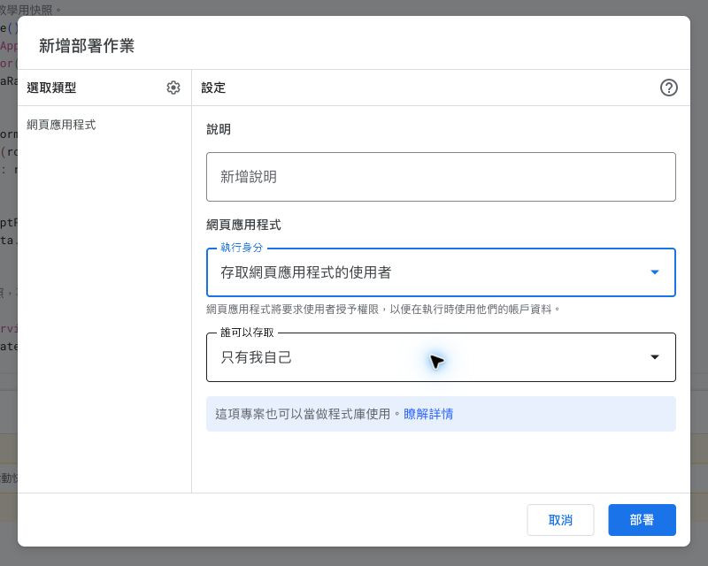
Task: Open the help question mark icon
Action: coord(669,88)
